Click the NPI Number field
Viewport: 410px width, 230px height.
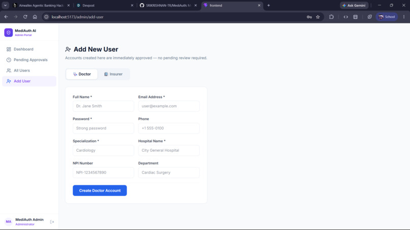click(103, 173)
